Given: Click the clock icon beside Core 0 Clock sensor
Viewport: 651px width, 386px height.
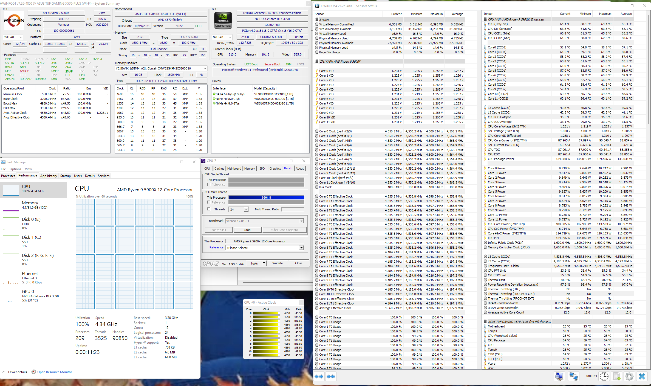Looking at the screenshot, I should click(x=317, y=131).
